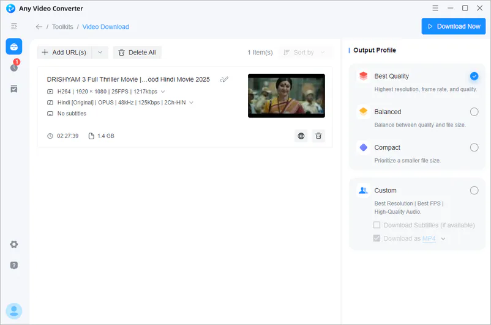Image resolution: width=491 pixels, height=325 pixels.
Task: Select the Balanced radio button
Action: [x=474, y=112]
